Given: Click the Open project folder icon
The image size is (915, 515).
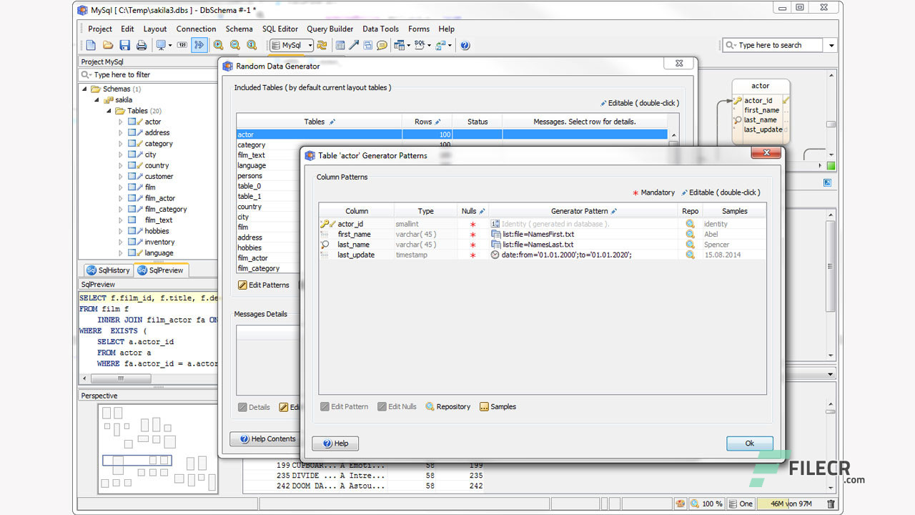Looking at the screenshot, I should [108, 45].
